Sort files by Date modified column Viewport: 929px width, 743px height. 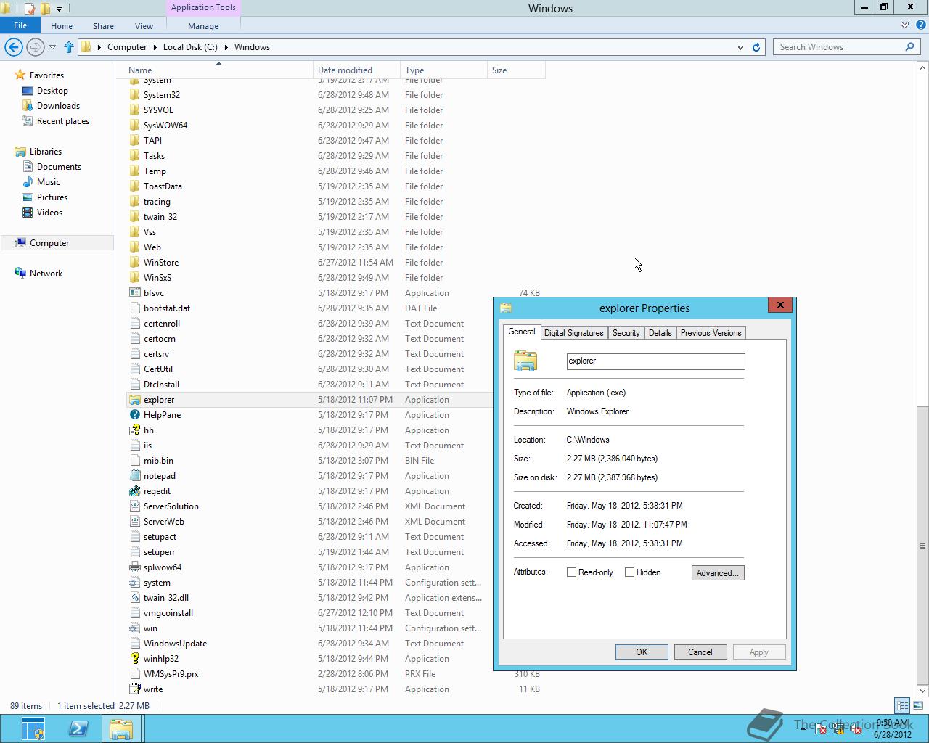(x=356, y=70)
